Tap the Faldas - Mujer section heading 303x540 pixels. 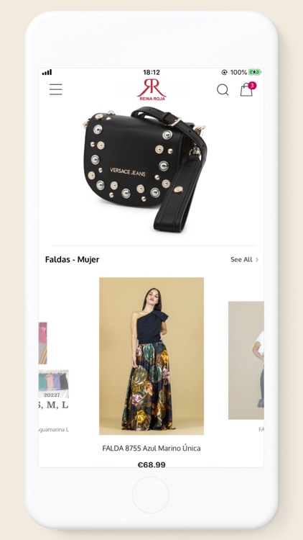pos(72,259)
